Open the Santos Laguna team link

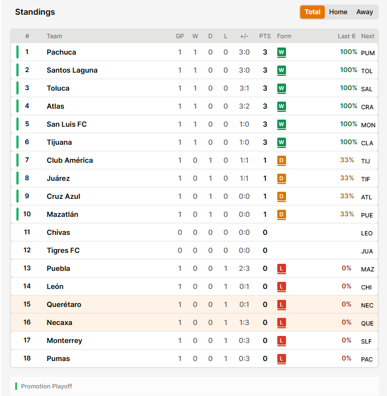72,70
